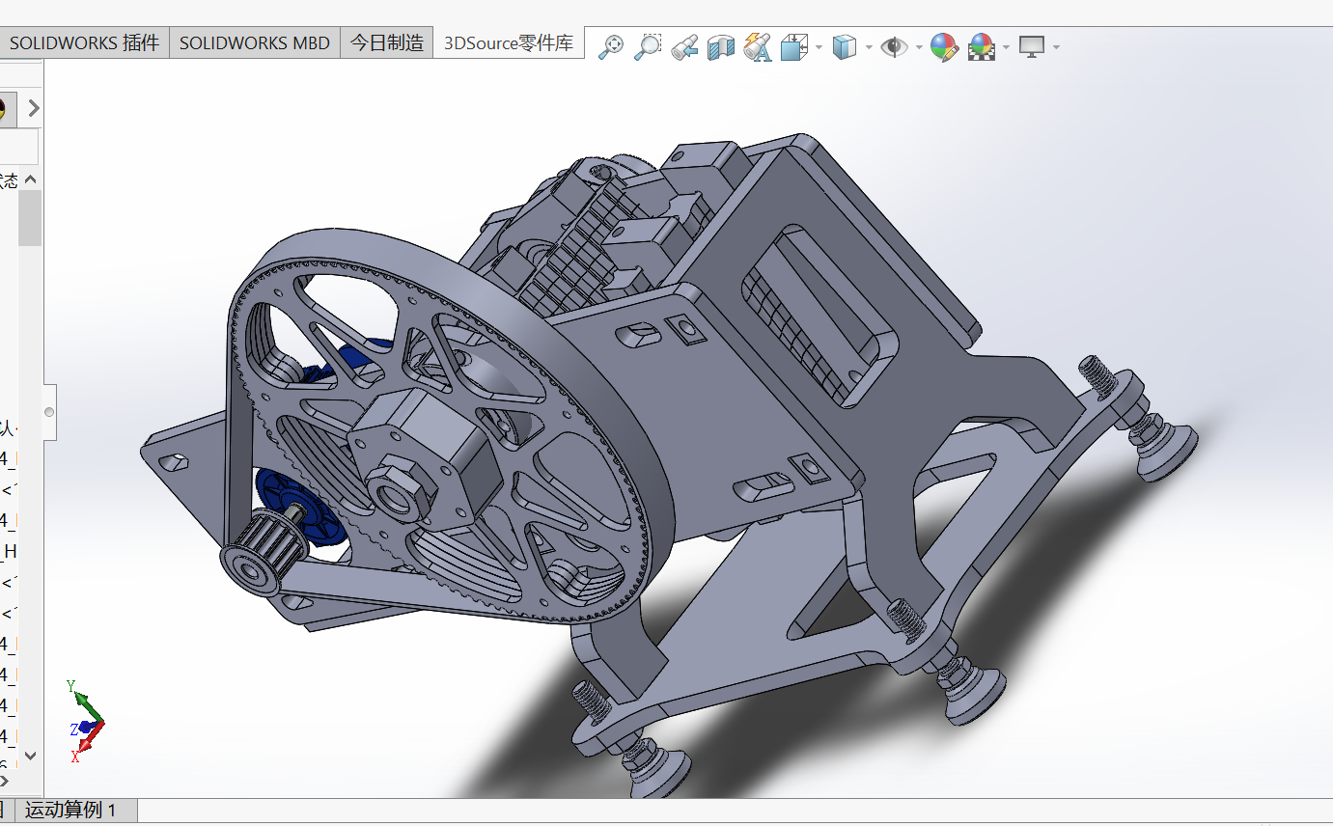This screenshot has width=1333, height=826.
Task: Open the 今日制造 tab
Action: [386, 43]
